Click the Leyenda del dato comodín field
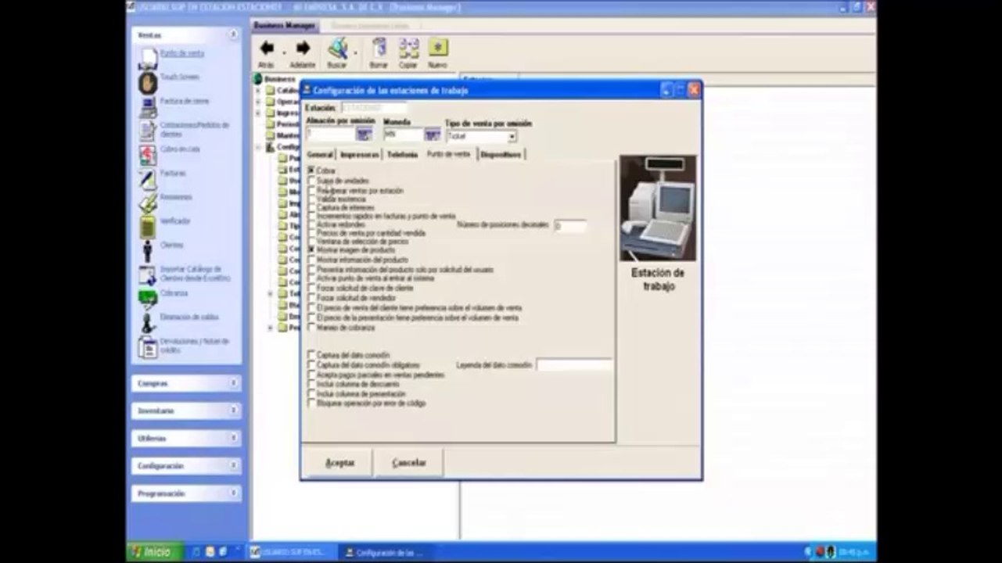 click(573, 365)
